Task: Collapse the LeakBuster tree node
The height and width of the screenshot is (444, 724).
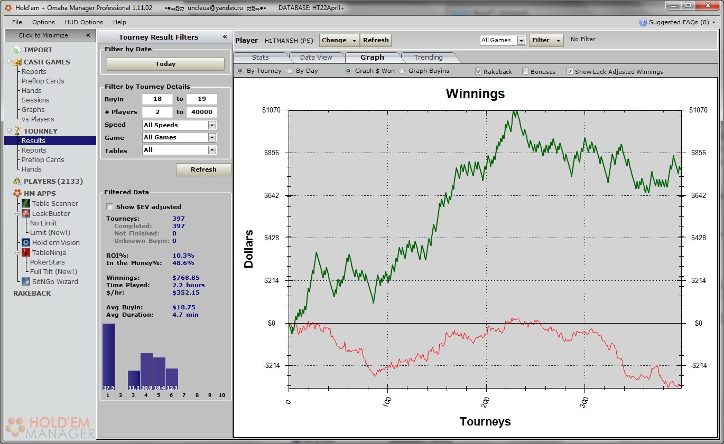Action: 18,213
